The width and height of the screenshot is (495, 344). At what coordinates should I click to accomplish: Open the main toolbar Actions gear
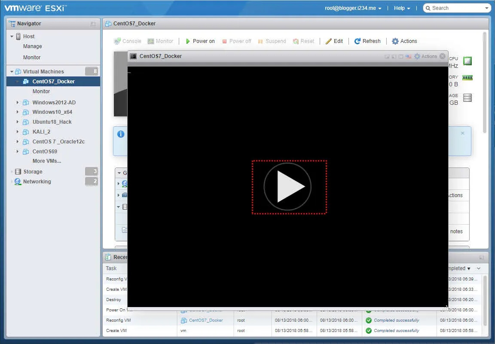pos(395,41)
